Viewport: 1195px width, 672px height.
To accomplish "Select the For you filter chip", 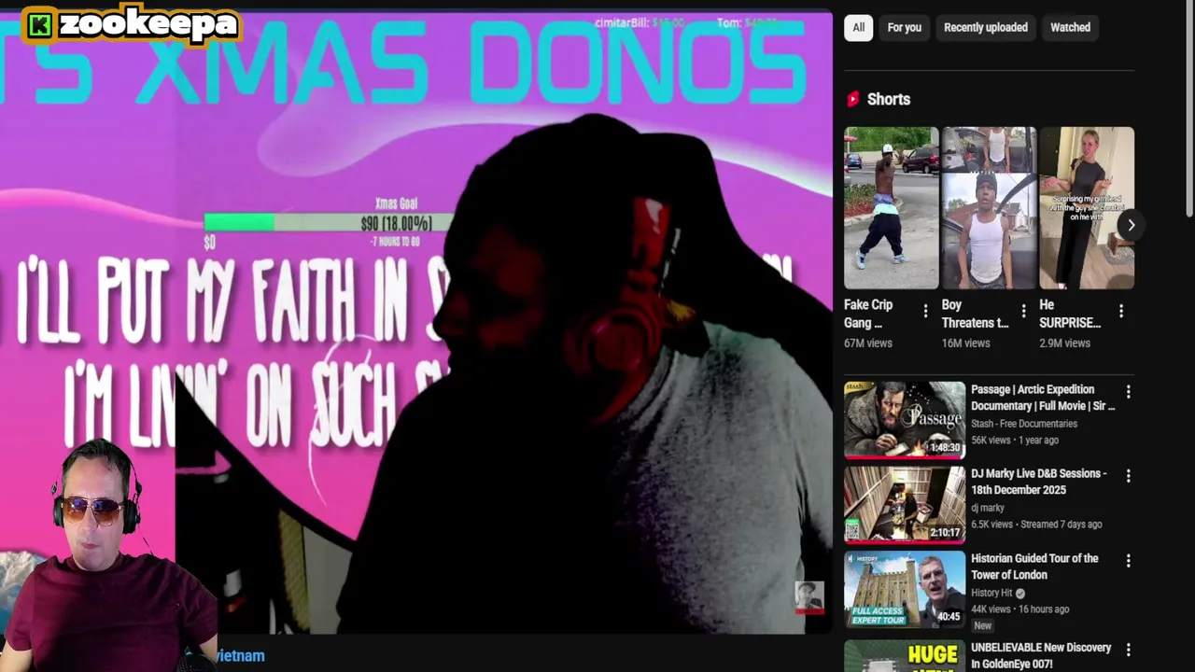I will pyautogui.click(x=904, y=28).
